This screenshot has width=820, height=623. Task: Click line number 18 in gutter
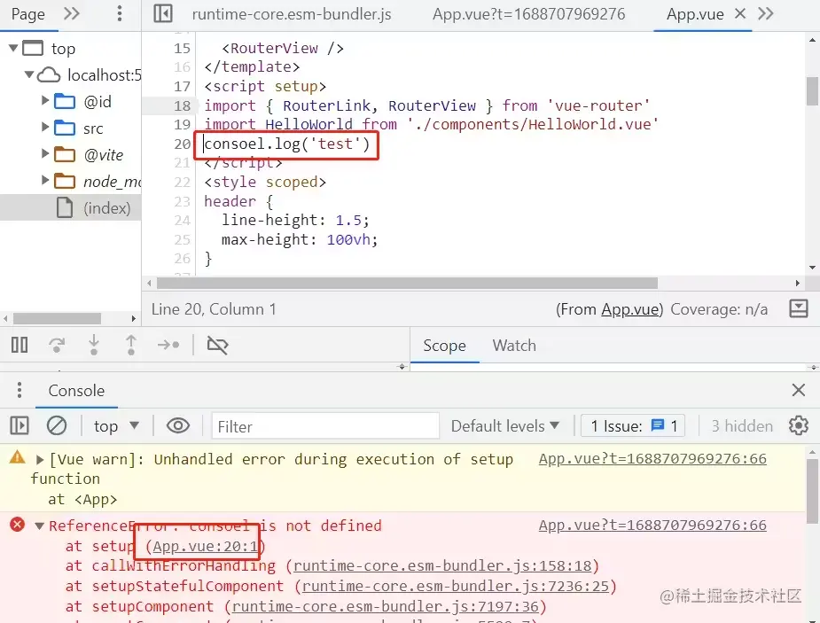pyautogui.click(x=182, y=105)
